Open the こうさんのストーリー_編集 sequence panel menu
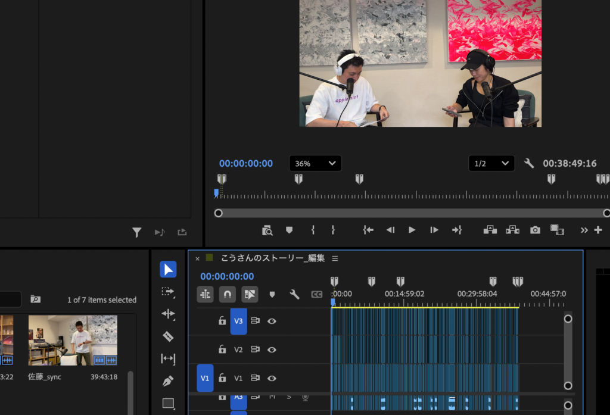This screenshot has width=610, height=415. coord(335,258)
